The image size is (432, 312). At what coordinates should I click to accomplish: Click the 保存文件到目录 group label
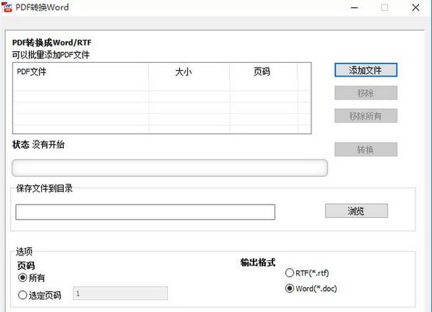[x=44, y=188]
